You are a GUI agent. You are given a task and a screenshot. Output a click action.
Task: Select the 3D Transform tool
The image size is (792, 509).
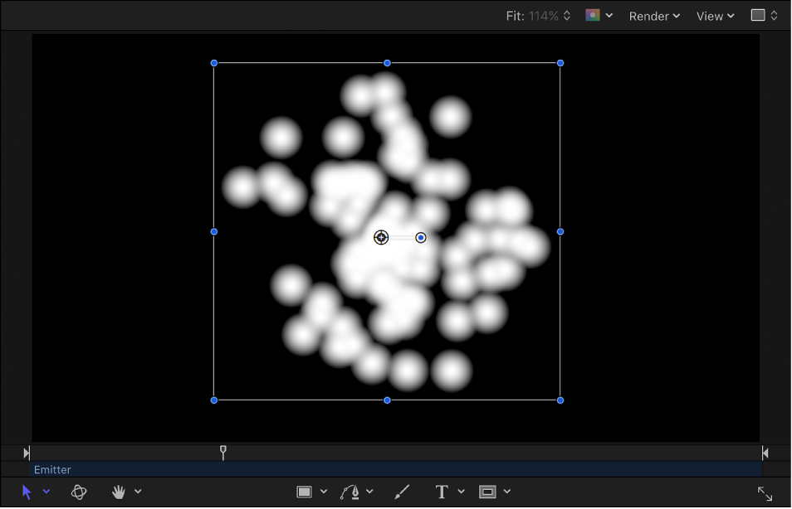pyautogui.click(x=79, y=491)
